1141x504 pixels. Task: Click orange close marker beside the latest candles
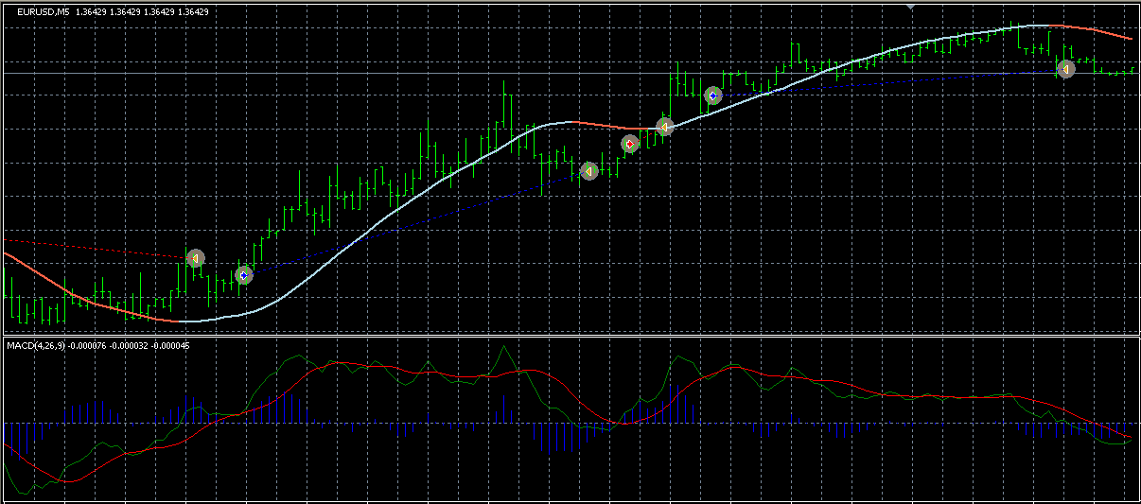coord(1066,68)
